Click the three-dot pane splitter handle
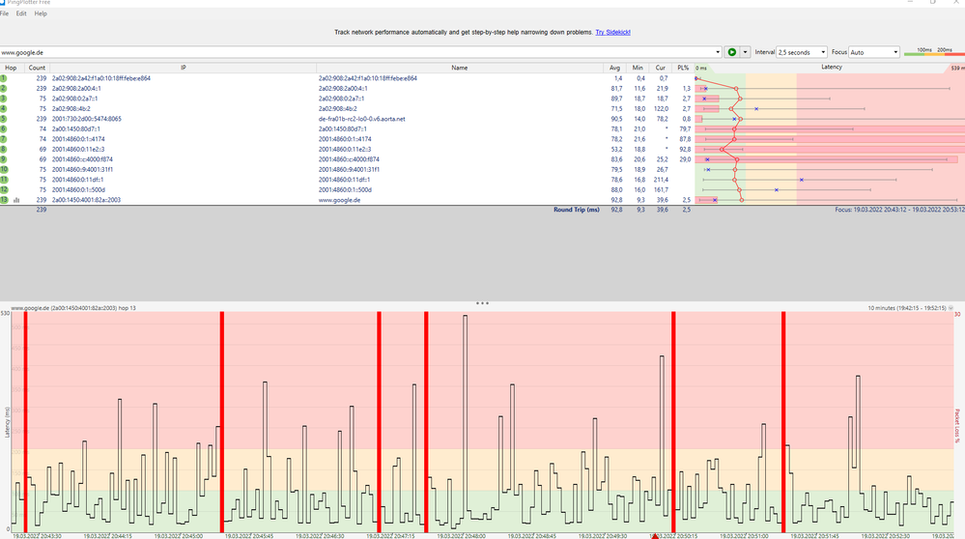 [483, 303]
